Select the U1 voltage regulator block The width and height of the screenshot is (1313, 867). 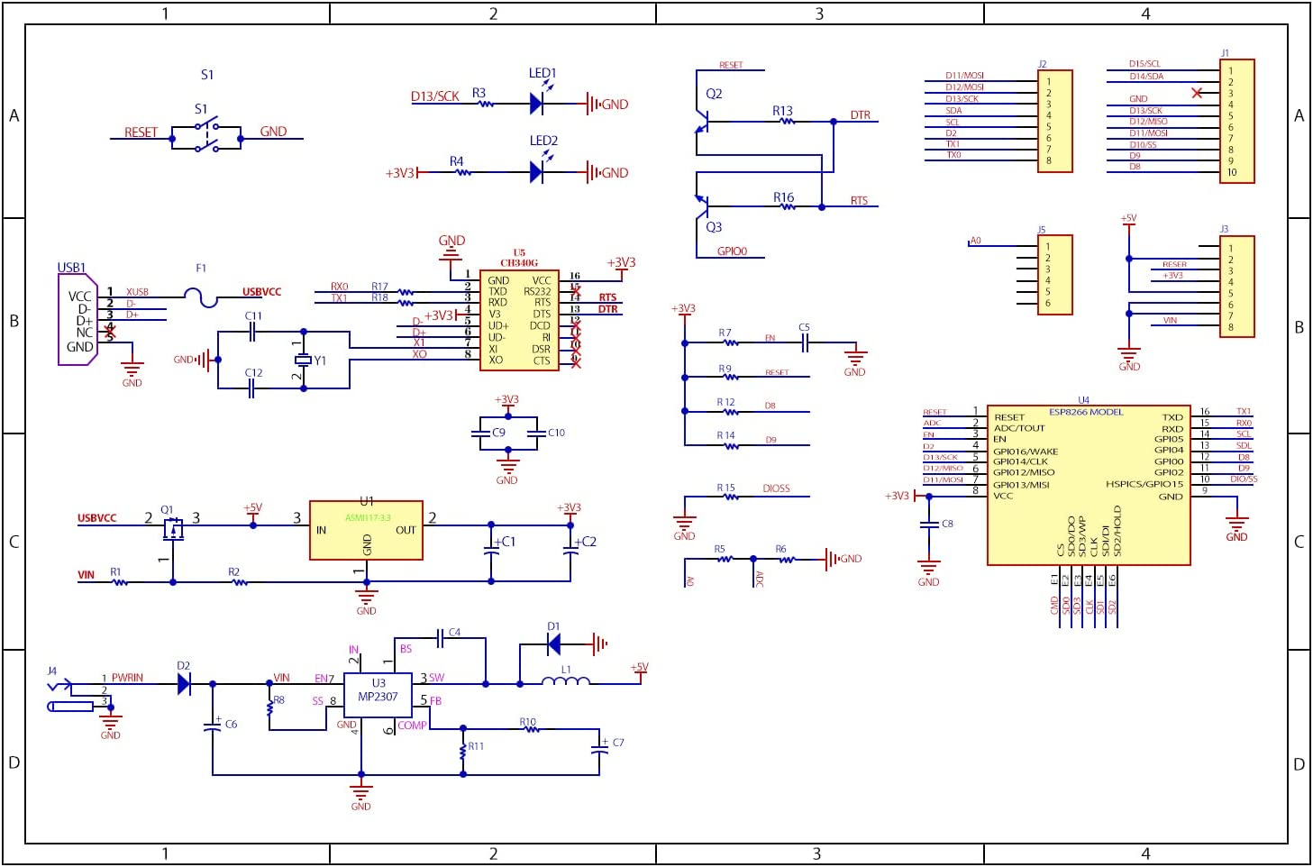[x=366, y=530]
